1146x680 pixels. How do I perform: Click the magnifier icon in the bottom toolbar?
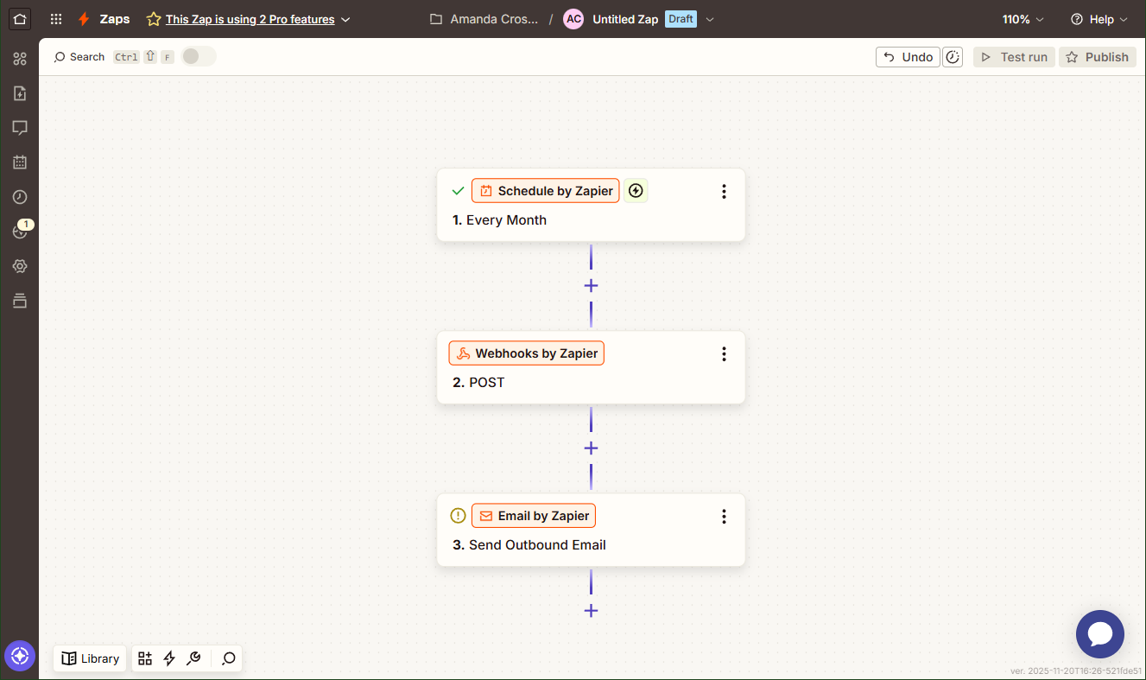tap(228, 658)
